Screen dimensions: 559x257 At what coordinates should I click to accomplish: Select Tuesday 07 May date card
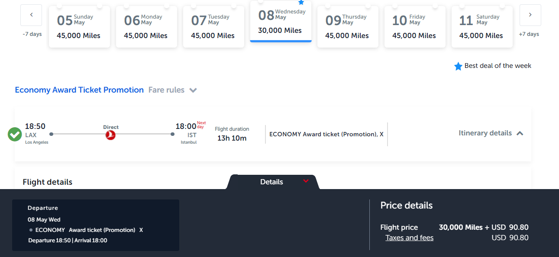pyautogui.click(x=213, y=26)
